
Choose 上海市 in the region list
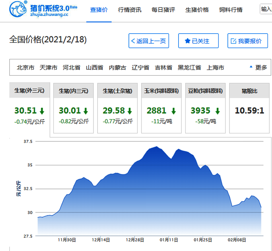(x=215, y=68)
